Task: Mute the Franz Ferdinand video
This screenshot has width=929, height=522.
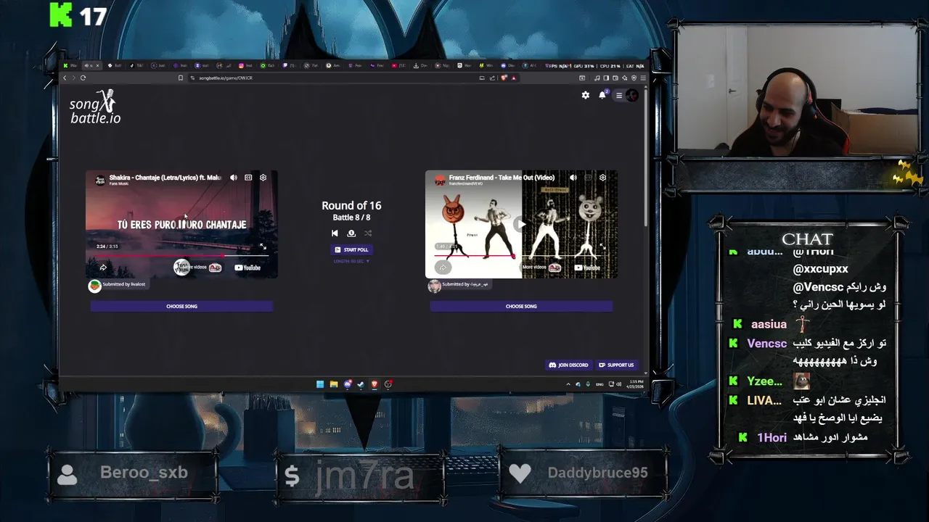Action: click(x=573, y=177)
